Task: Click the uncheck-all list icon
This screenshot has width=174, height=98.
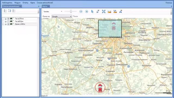Action: point(14,11)
